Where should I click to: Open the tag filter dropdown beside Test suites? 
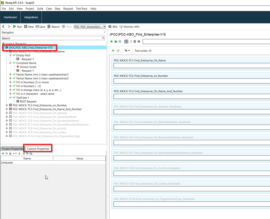pos(127,51)
